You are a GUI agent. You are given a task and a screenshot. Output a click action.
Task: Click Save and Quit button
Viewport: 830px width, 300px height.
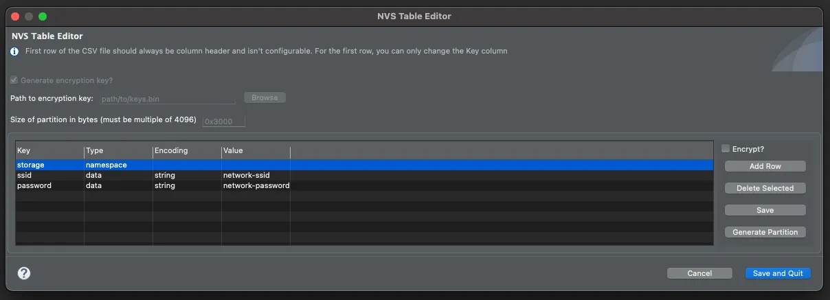pos(778,273)
